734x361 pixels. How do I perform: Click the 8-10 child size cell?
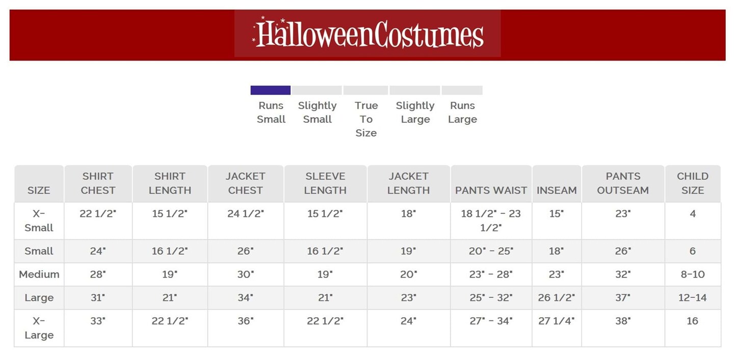[693, 274]
